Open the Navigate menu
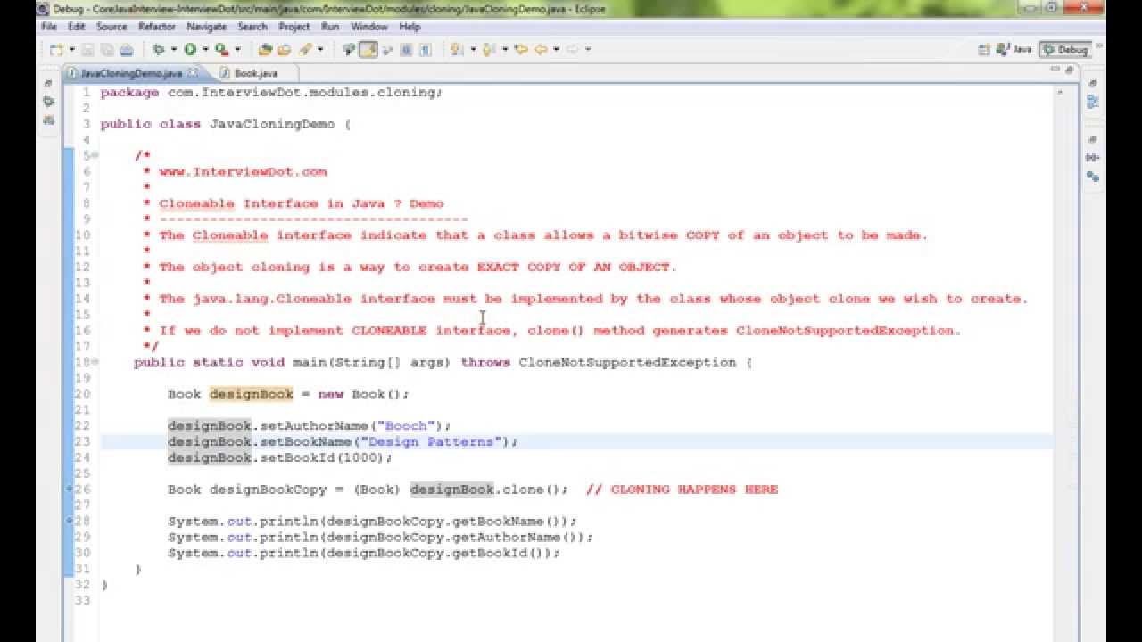This screenshot has width=1142, height=642. (x=206, y=27)
